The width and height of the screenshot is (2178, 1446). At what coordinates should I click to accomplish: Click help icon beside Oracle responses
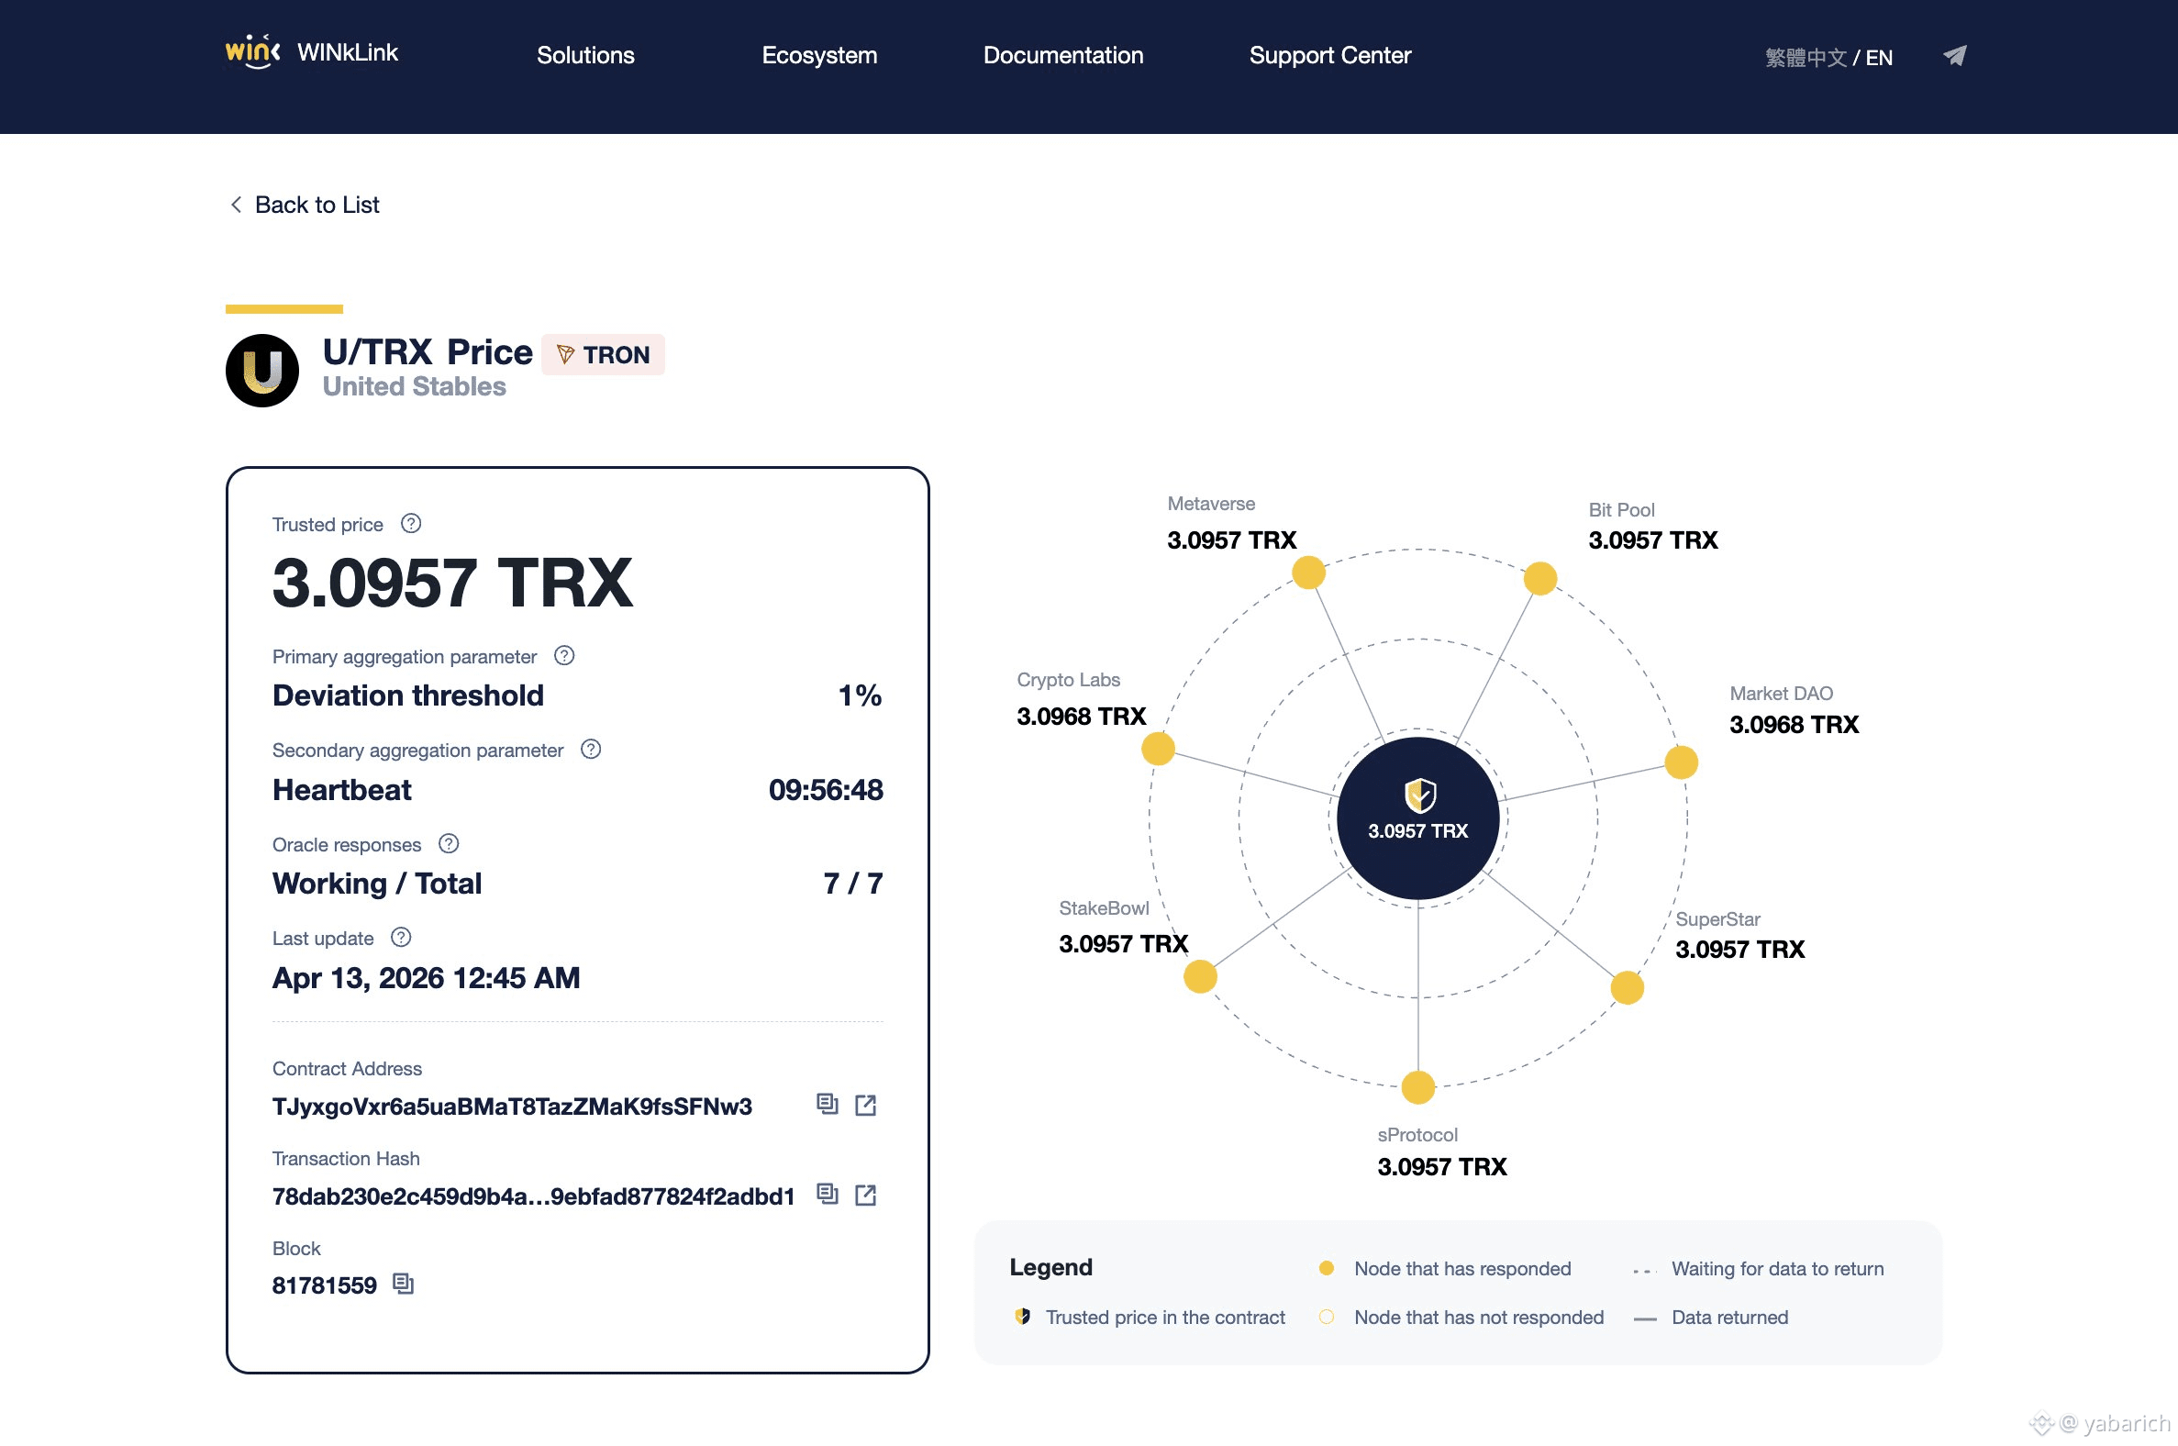pos(449,844)
